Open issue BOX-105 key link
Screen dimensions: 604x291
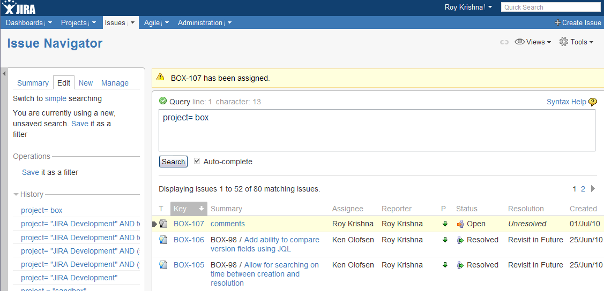click(x=189, y=265)
